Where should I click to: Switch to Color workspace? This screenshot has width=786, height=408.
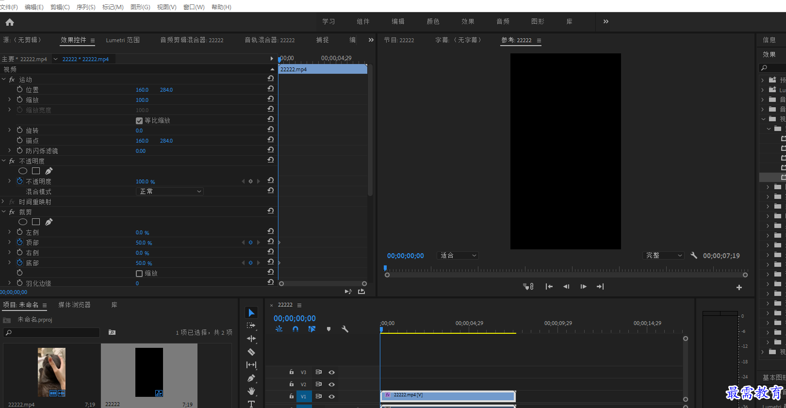click(x=433, y=22)
